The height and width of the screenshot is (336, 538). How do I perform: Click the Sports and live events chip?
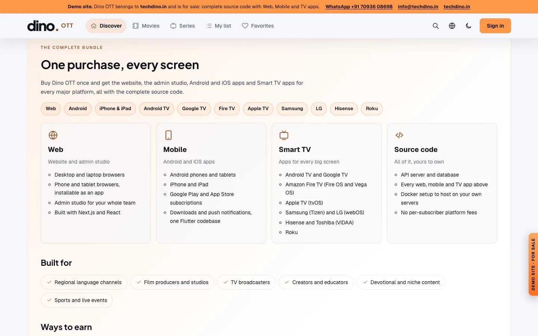coord(77,300)
